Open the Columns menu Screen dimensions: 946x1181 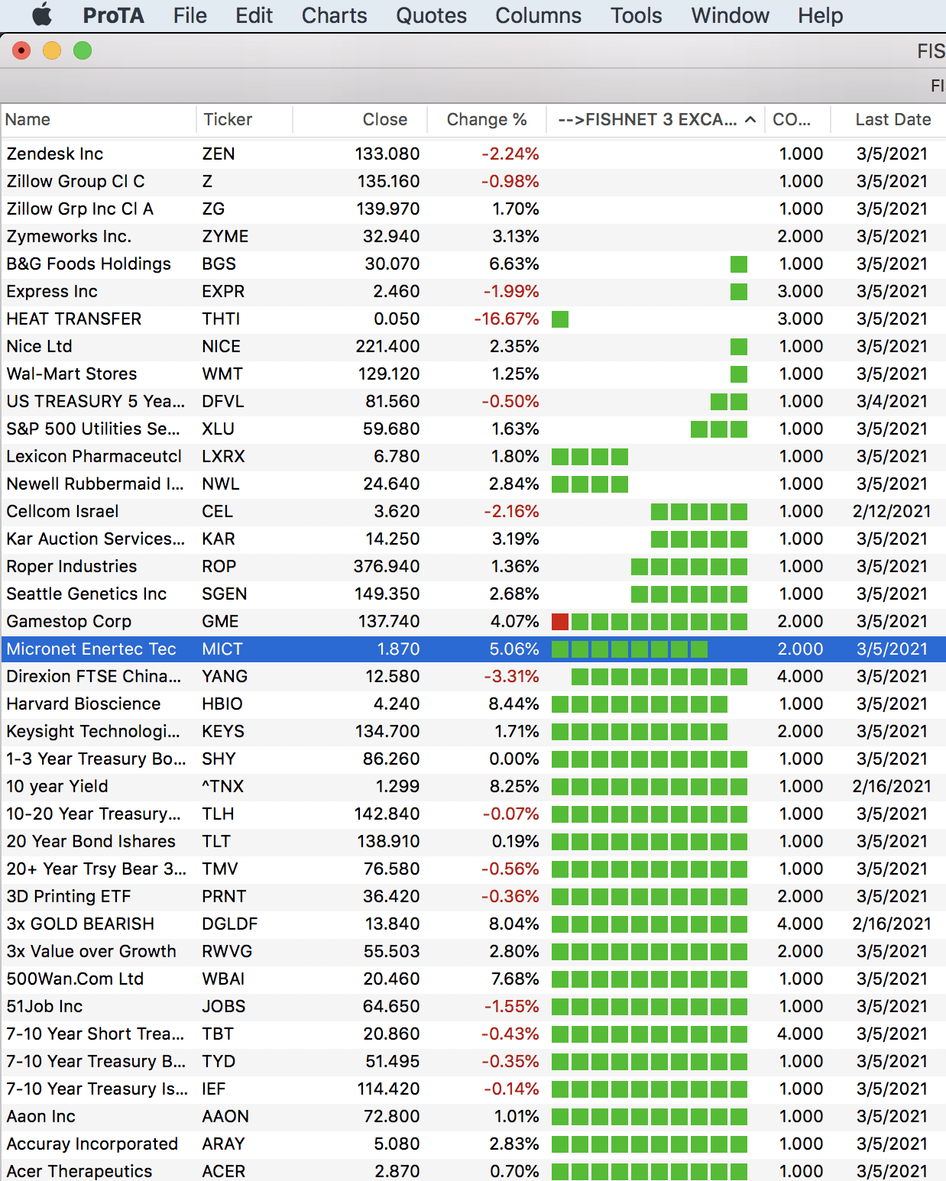point(538,15)
